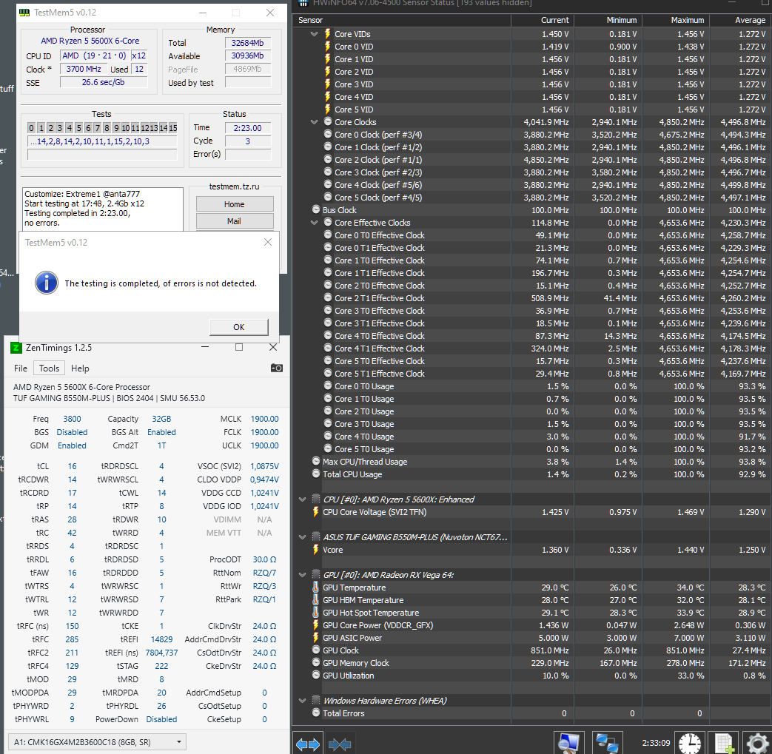Image resolution: width=772 pixels, height=754 pixels.
Task: Click ZenTimings VSOC value 1,0875V
Action: click(264, 466)
